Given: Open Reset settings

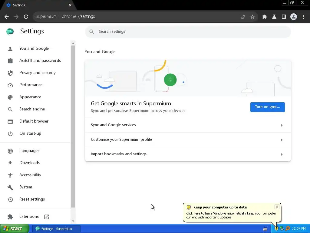Looking at the screenshot, I should coord(32,199).
